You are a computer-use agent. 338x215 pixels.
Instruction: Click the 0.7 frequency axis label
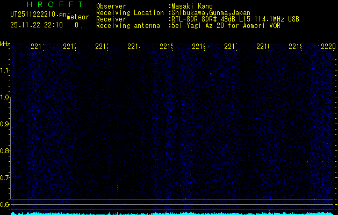(4, 178)
